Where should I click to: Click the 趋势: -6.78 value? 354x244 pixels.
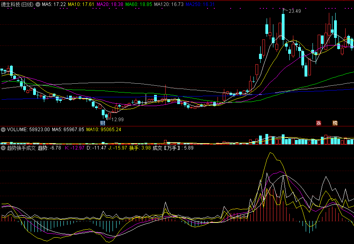tap(49, 148)
